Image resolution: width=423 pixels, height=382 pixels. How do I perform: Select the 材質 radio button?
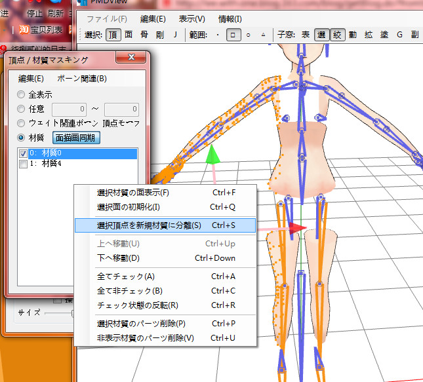click(x=21, y=138)
